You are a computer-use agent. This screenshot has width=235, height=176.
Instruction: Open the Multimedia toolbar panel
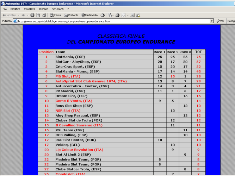89,15
